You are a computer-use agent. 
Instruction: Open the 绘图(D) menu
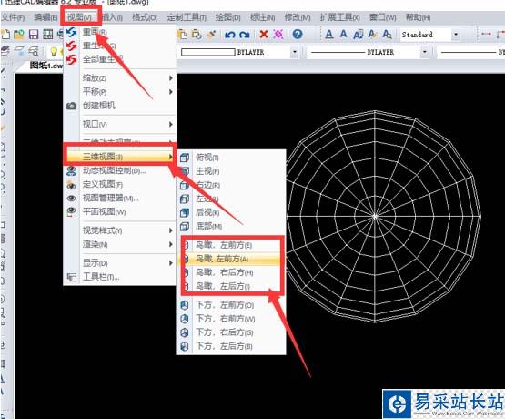click(228, 17)
